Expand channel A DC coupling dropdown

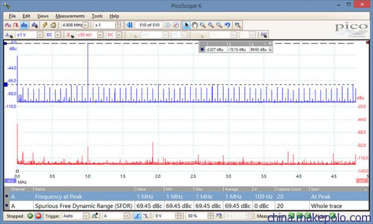pyautogui.click(x=58, y=35)
